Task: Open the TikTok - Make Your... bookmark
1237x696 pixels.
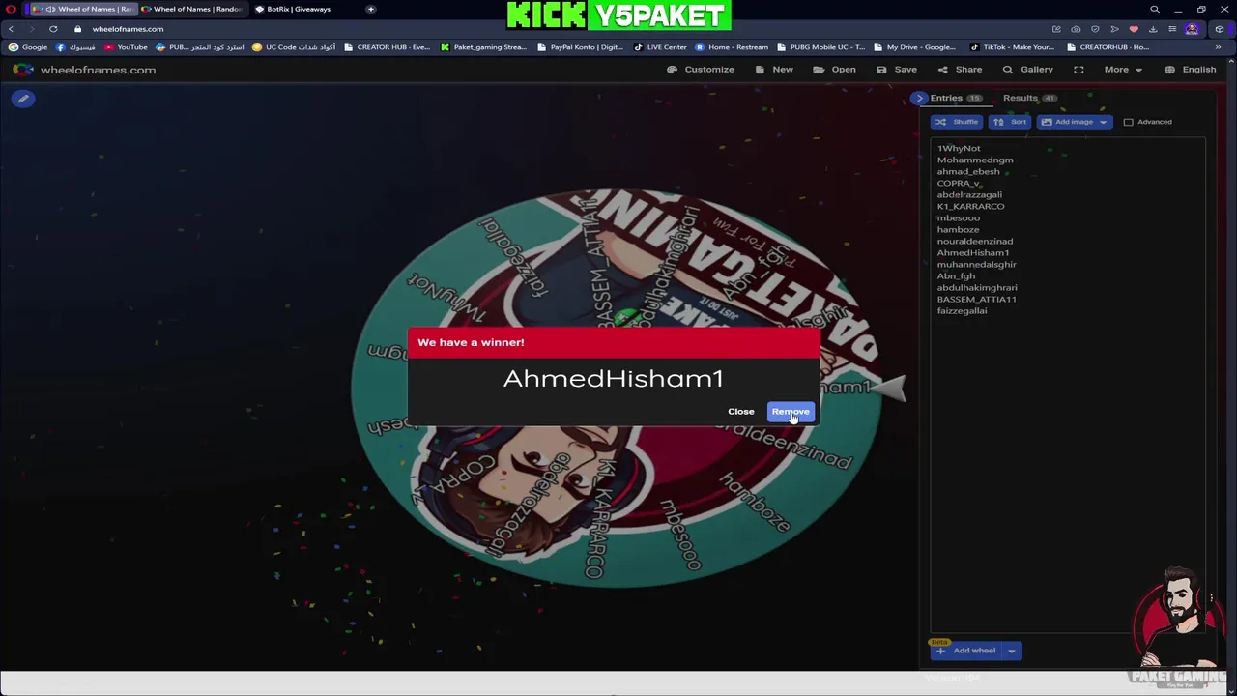Action: [x=1012, y=47]
